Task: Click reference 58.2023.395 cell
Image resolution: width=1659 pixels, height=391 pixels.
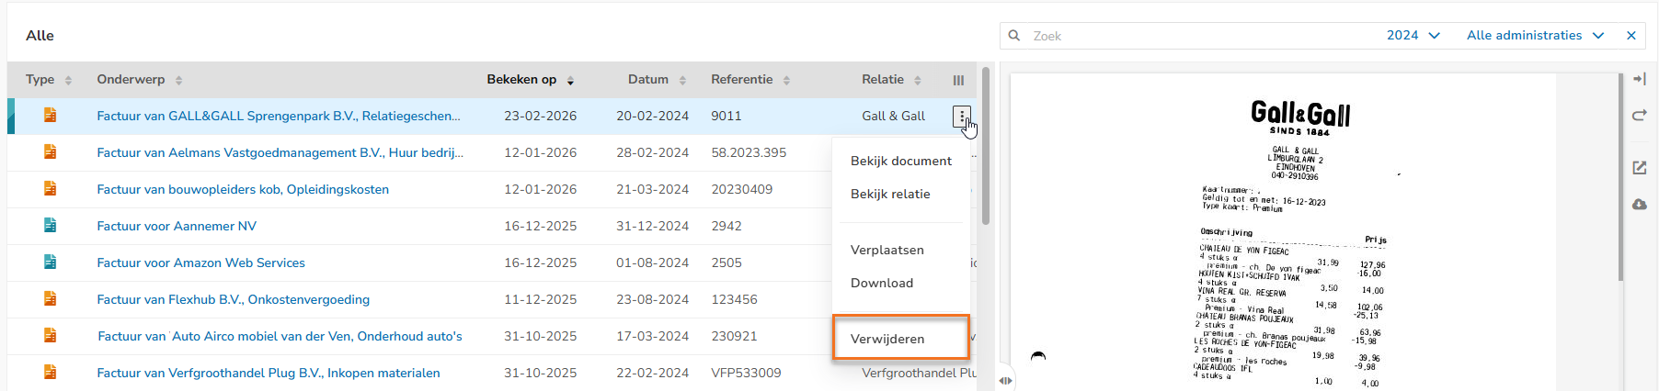Action: pos(749,152)
